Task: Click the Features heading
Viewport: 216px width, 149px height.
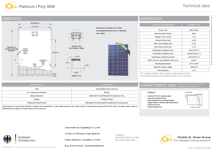Action: (151, 92)
